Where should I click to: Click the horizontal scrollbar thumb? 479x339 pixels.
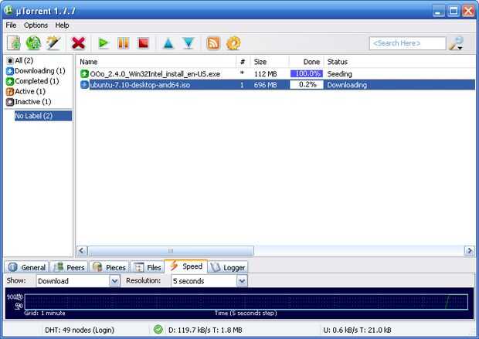(x=171, y=251)
